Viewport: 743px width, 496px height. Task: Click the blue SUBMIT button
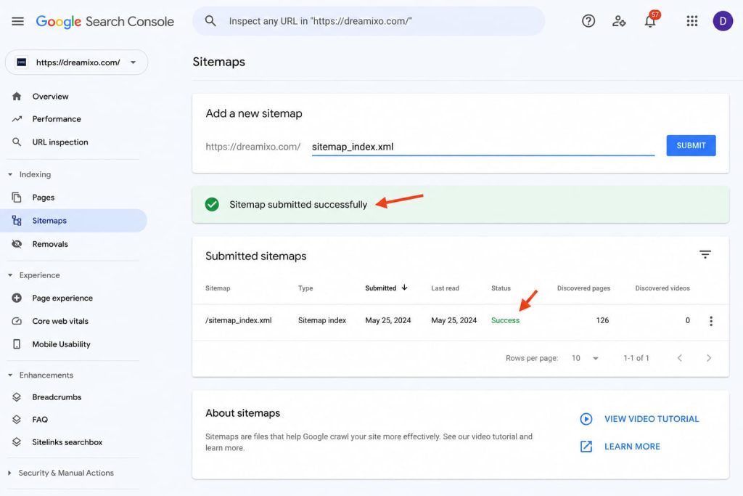tap(691, 145)
